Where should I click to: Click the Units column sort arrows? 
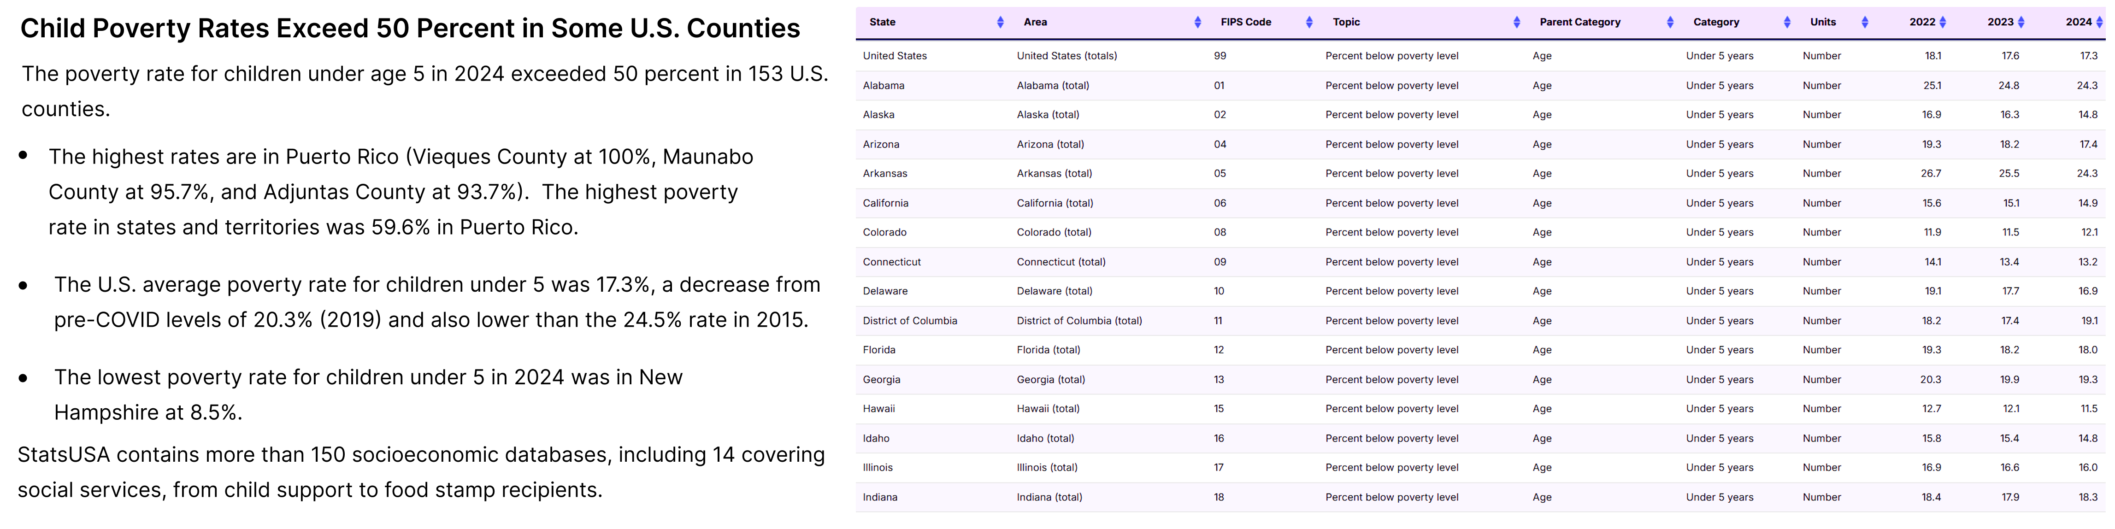(x=1865, y=22)
